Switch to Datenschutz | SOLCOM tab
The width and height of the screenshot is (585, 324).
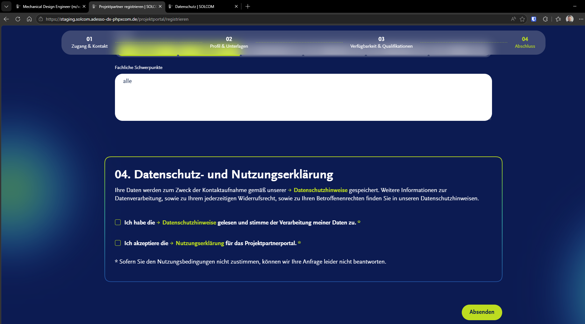203,6
